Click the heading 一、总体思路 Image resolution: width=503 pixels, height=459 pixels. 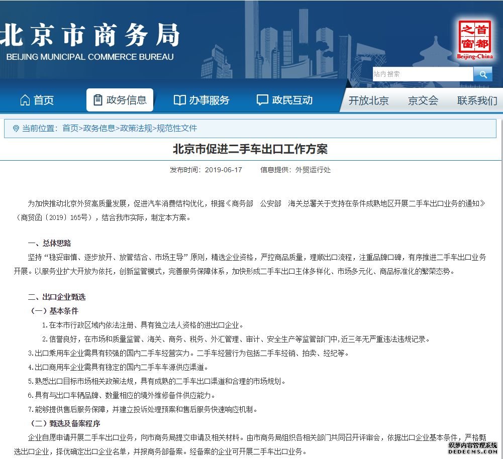(x=49, y=243)
